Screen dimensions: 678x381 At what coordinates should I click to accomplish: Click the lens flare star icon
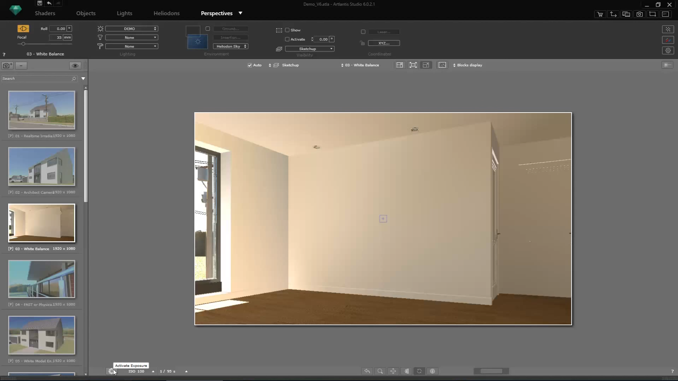(x=667, y=65)
